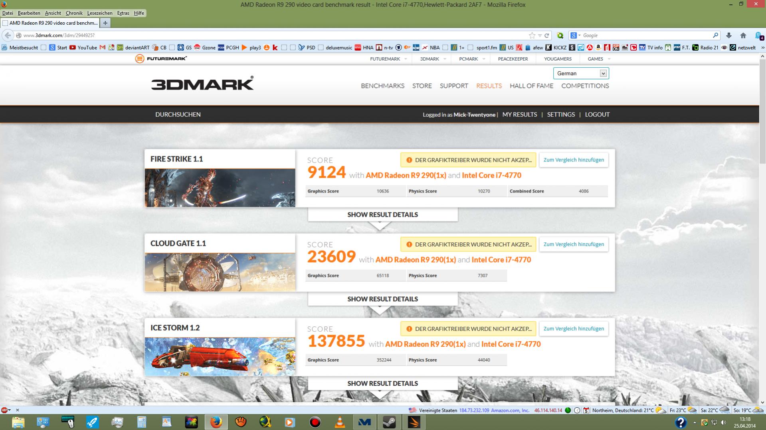The width and height of the screenshot is (766, 430).
Task: Open the netzwelt bookmark
Action: (743, 47)
